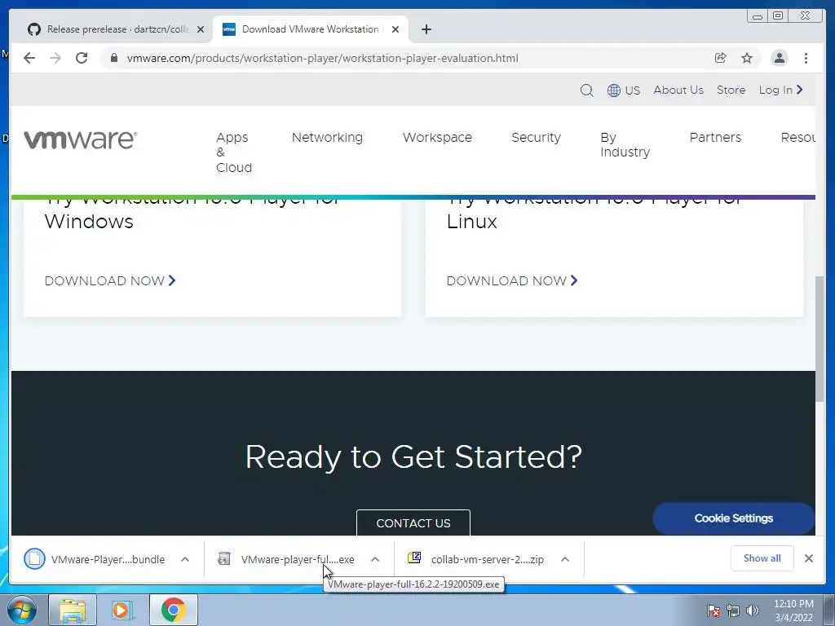Reload the VMware page
This screenshot has height=626, width=835.
click(82, 58)
